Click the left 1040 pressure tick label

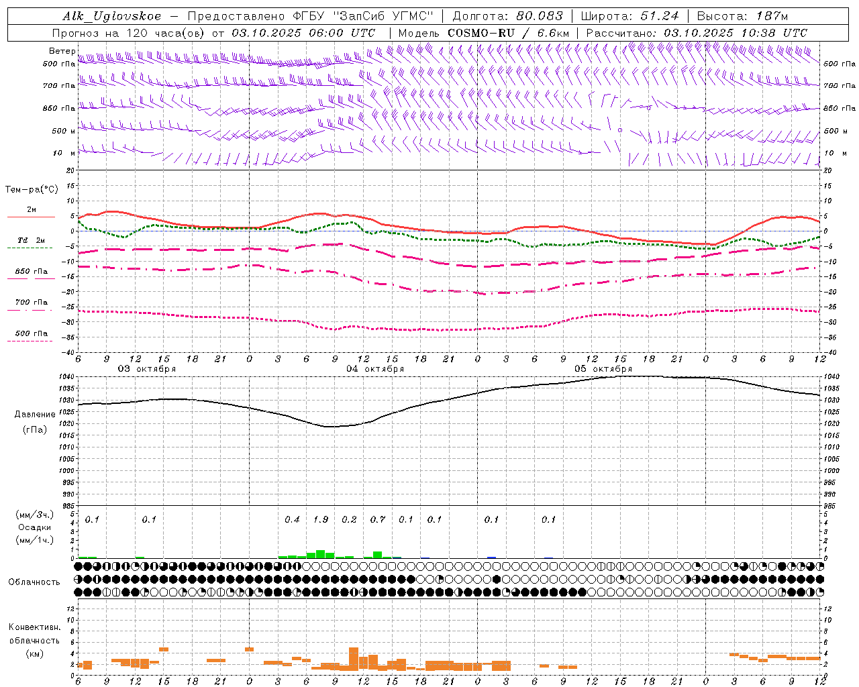point(67,377)
